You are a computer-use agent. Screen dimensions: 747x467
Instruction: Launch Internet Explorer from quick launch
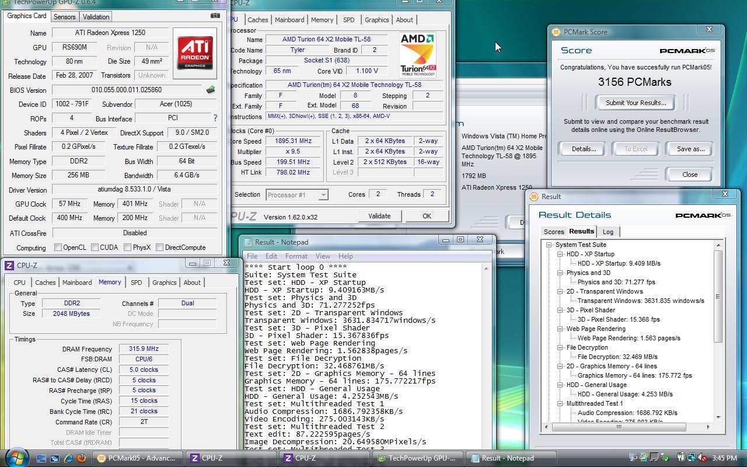coord(68,458)
